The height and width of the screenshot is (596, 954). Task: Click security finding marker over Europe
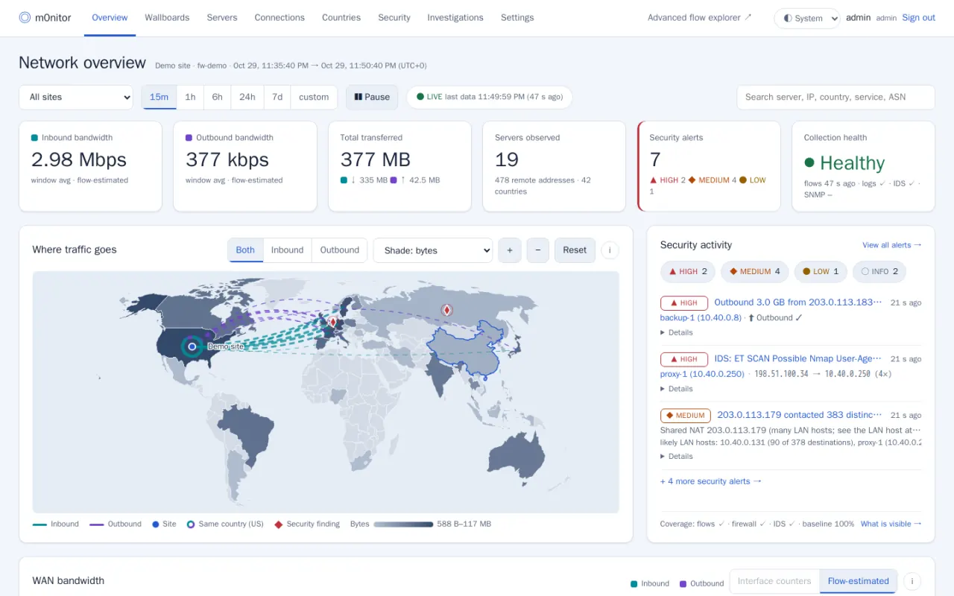(x=333, y=321)
